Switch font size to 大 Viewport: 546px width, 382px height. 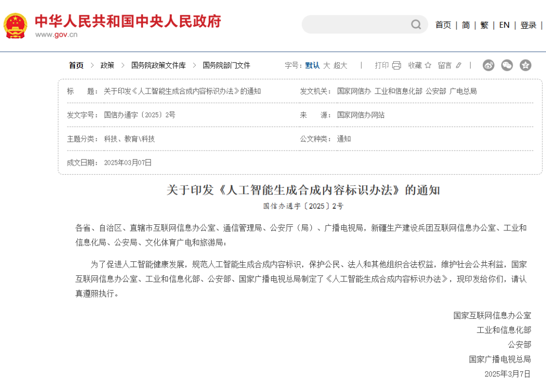(x=327, y=65)
